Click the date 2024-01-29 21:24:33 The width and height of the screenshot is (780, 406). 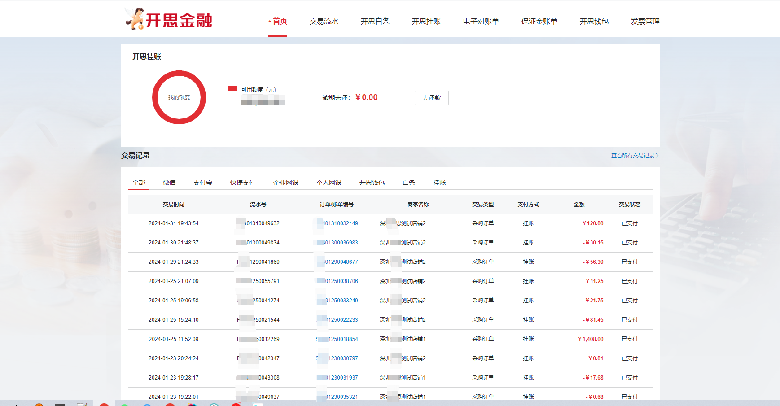174,262
